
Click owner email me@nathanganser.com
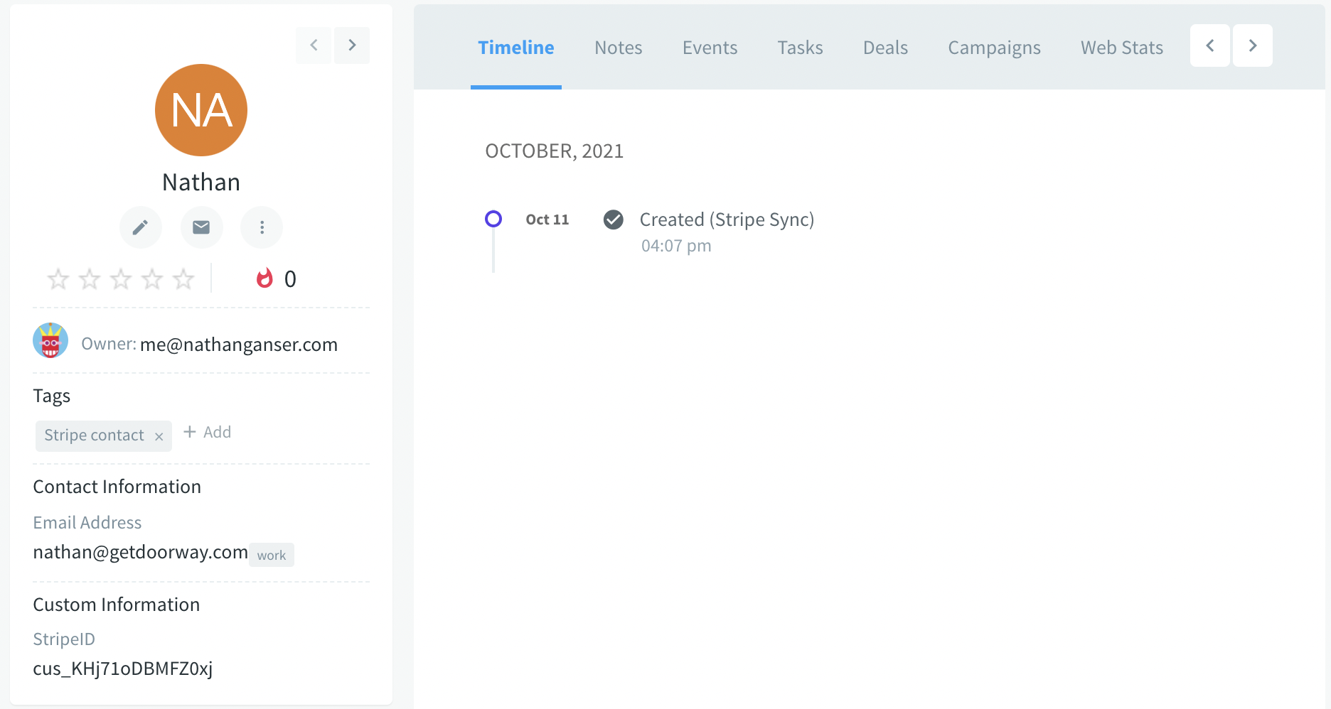(x=239, y=345)
